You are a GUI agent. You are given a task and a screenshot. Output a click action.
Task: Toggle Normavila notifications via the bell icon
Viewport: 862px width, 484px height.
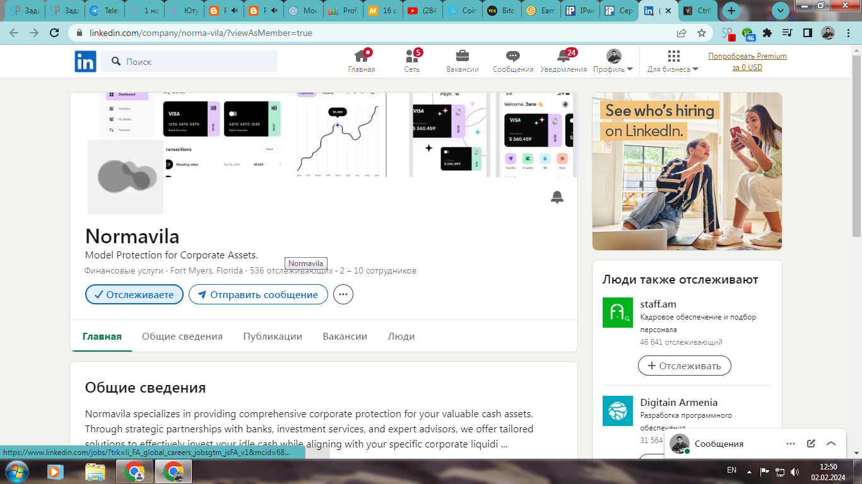(557, 197)
